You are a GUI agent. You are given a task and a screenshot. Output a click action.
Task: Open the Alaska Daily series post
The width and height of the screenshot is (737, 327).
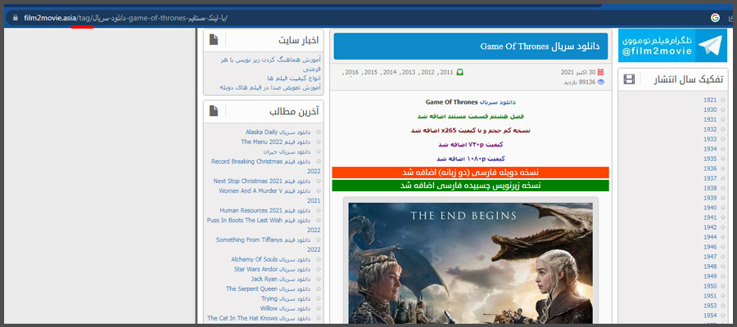(278, 132)
